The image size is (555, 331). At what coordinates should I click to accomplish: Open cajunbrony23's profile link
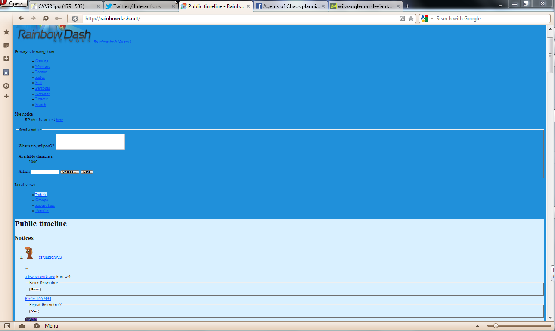pyautogui.click(x=50, y=257)
